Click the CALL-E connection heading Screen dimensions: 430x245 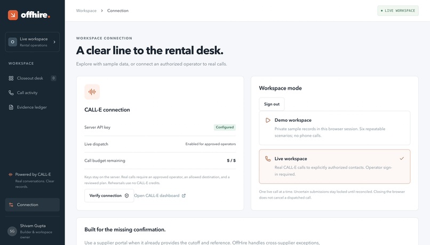pyautogui.click(x=107, y=110)
